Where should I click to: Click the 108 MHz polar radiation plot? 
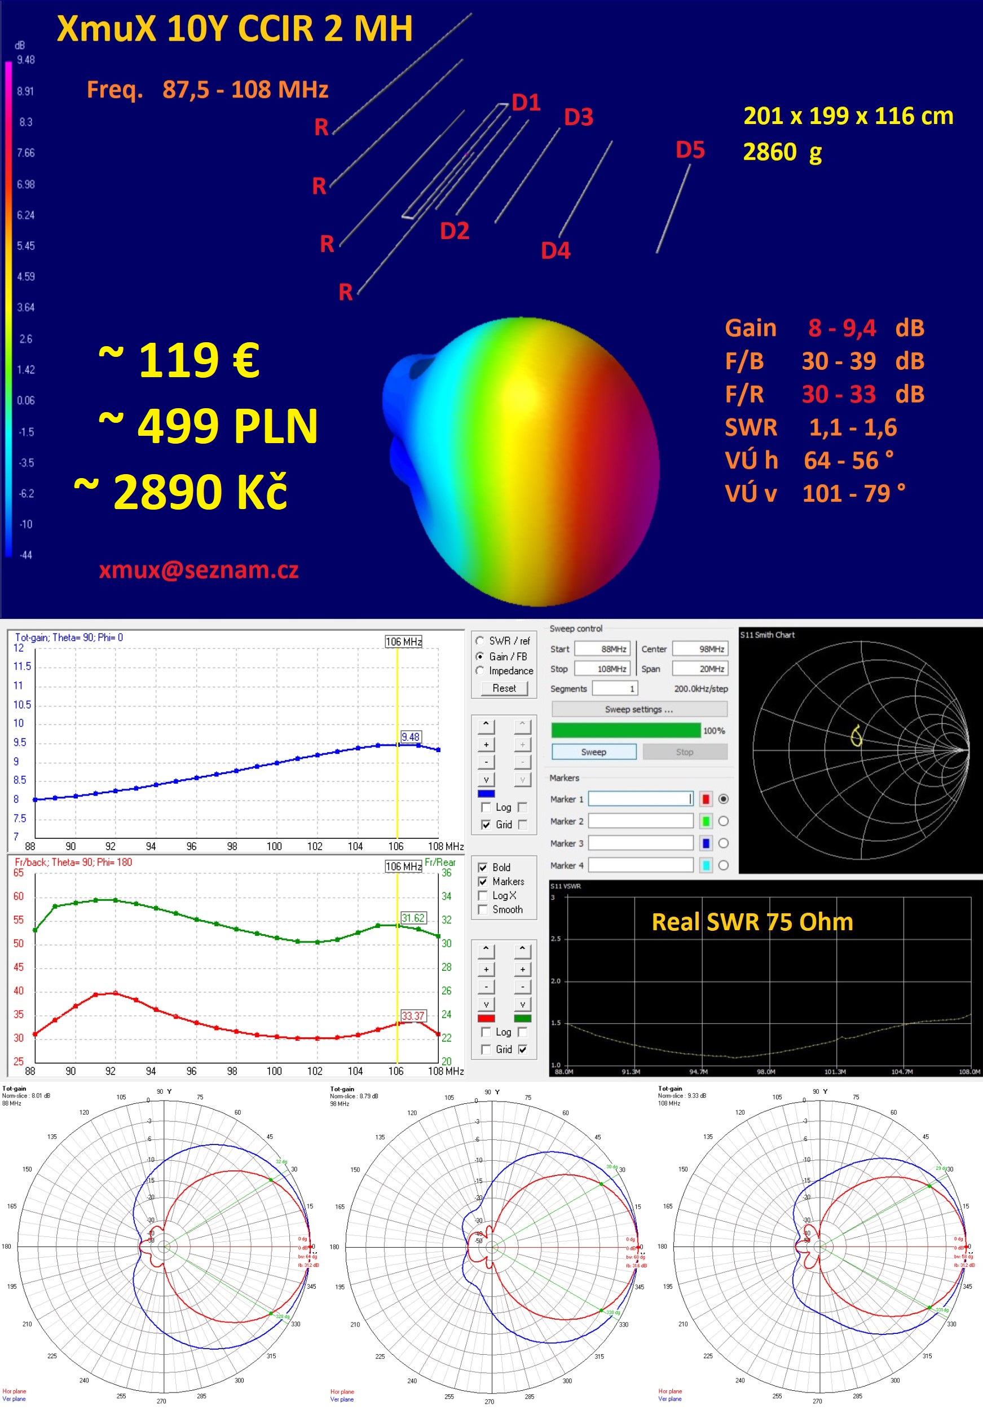819,1247
